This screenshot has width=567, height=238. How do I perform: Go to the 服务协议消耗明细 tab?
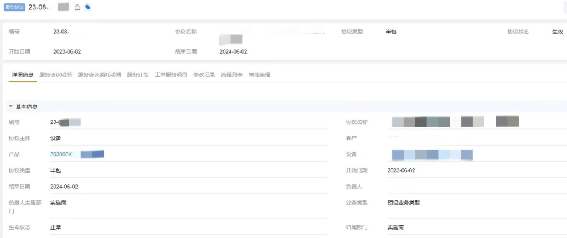(99, 75)
